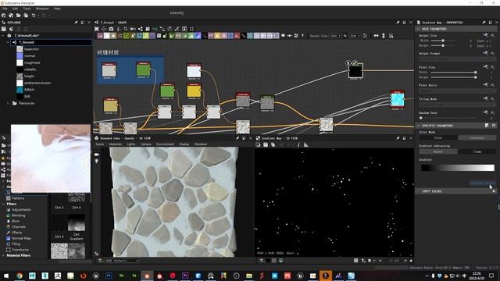Open the Edit menu
The width and height of the screenshot is (500, 281).
(x=15, y=9)
